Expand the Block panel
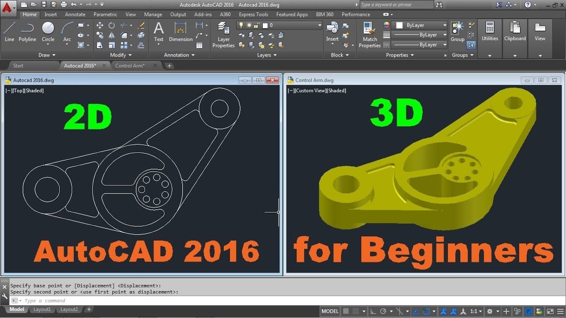Screen dimensions: 566x318 coord(340,55)
